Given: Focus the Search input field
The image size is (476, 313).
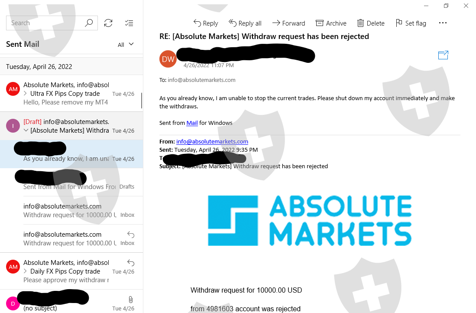Looking at the screenshot, I should coord(45,23).
